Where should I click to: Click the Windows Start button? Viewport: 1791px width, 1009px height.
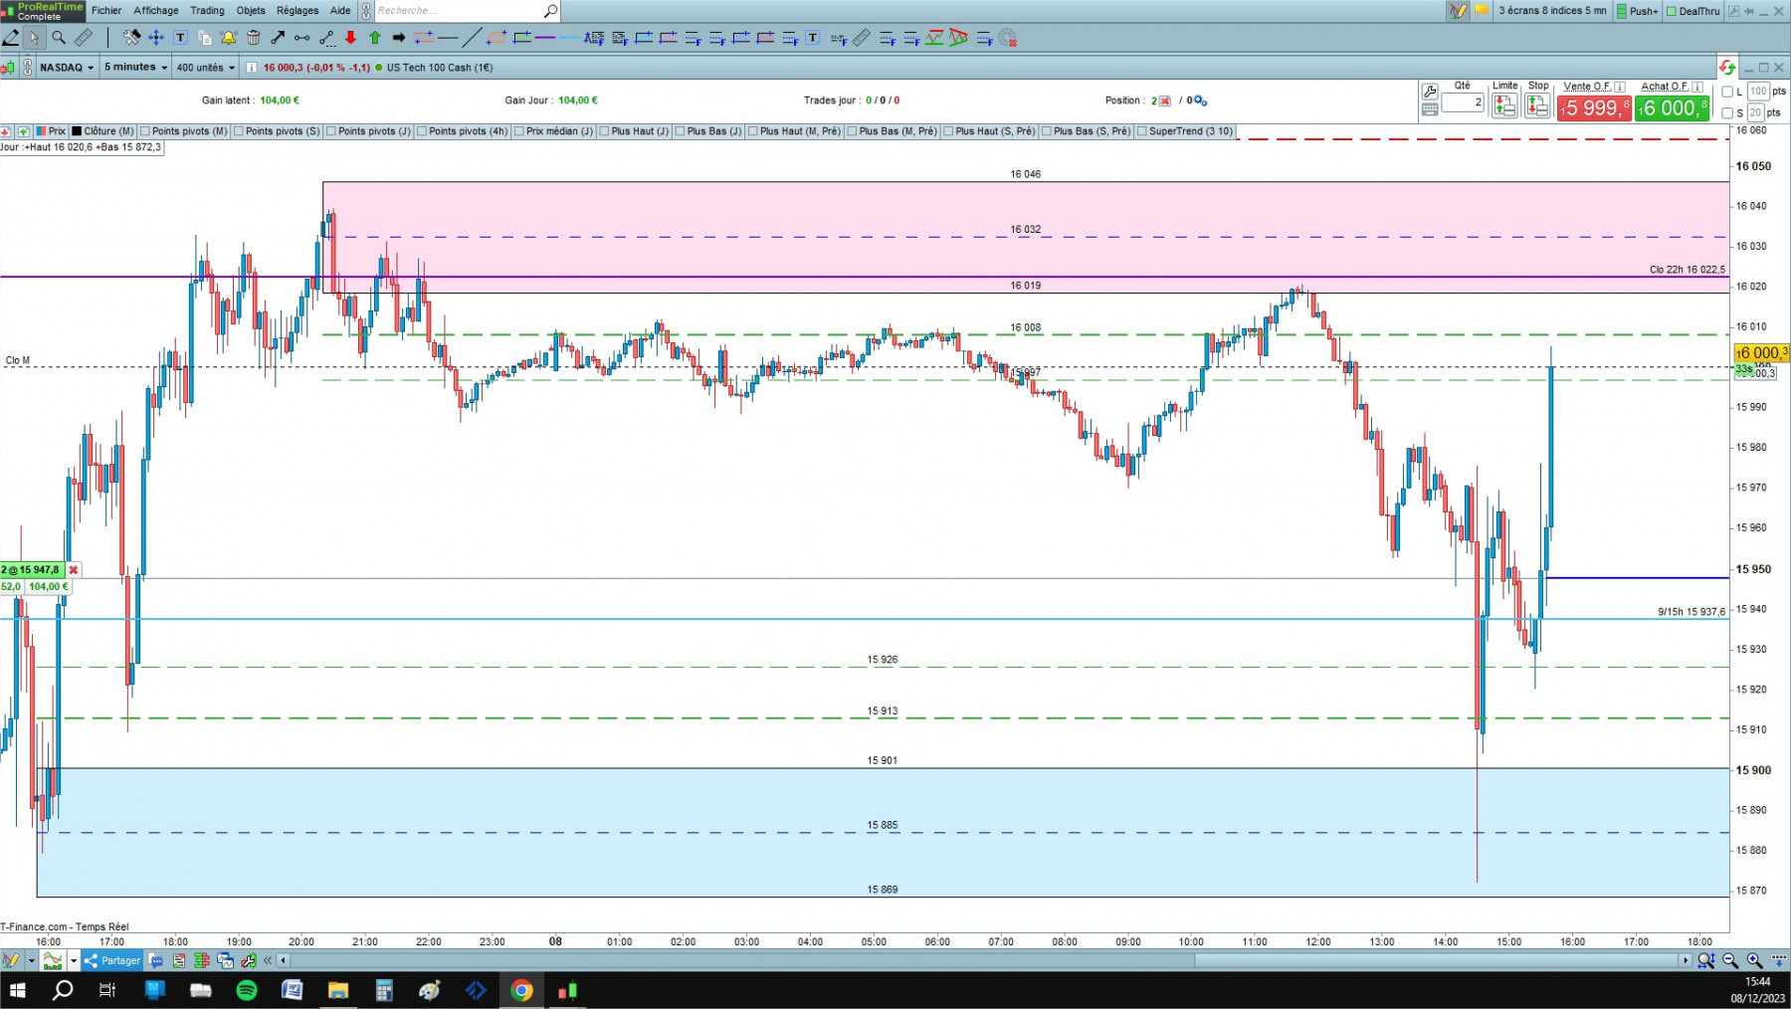[17, 990]
